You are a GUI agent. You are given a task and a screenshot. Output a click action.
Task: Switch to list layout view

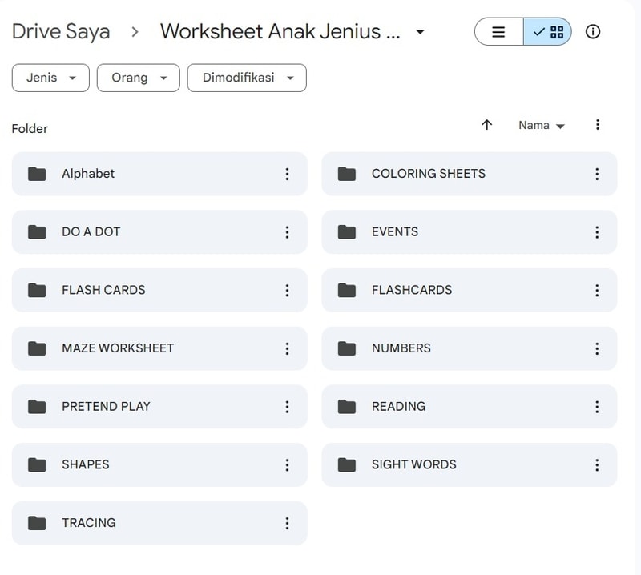499,32
